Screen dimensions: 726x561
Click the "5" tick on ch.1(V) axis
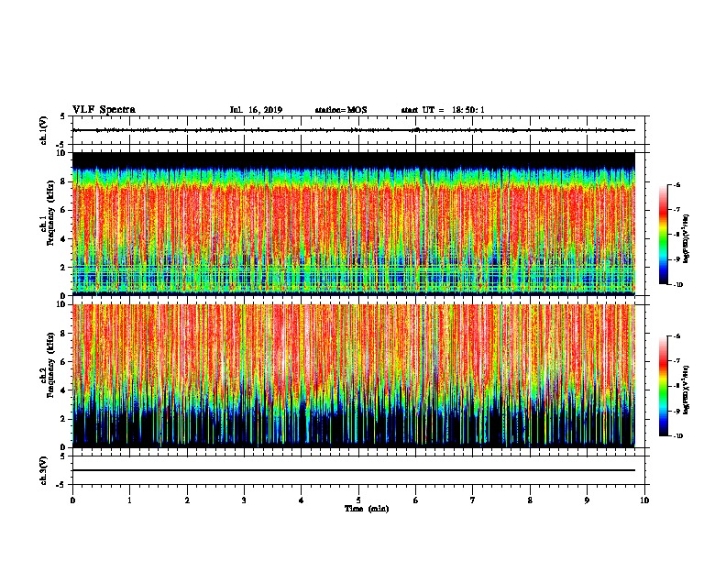point(63,116)
